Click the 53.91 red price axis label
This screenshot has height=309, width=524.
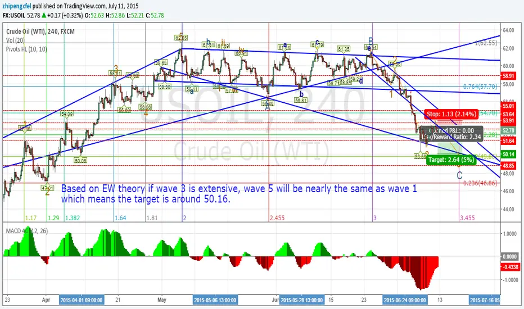click(508, 121)
